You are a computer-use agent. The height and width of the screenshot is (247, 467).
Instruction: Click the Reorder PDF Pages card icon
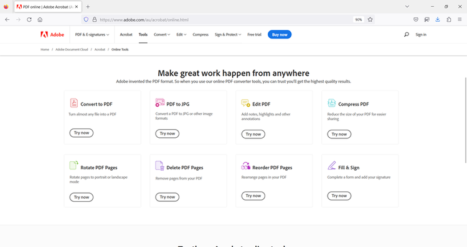[x=245, y=166]
